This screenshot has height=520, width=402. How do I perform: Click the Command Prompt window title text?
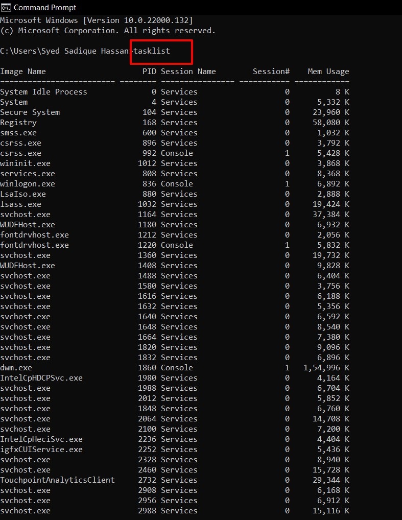(45, 8)
